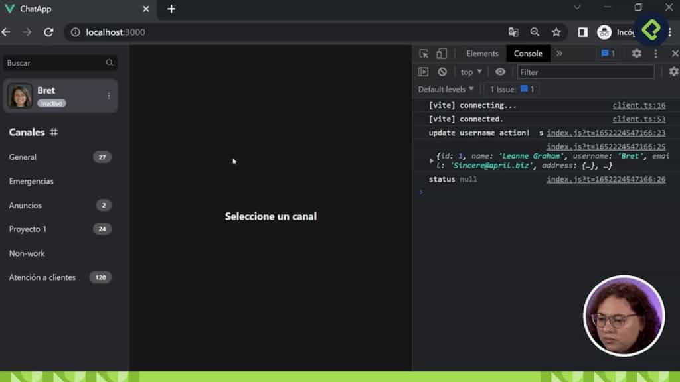
Task: Open the three-dot menu beside Bret
Action: 109,95
